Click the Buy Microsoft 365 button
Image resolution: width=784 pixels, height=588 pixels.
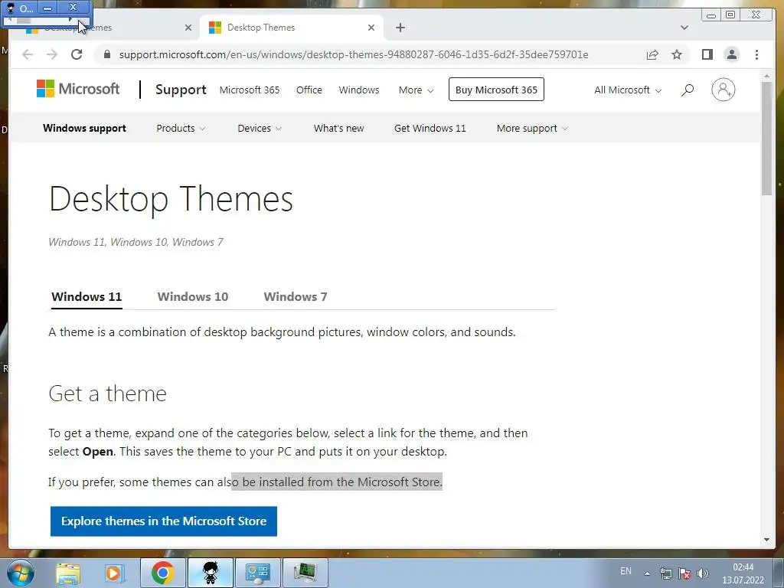496,90
